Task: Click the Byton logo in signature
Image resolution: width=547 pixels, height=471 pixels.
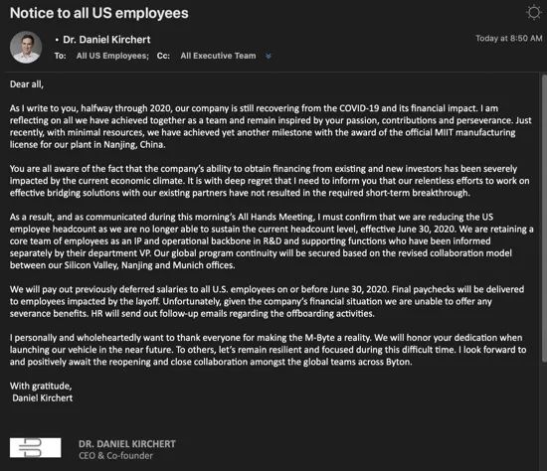Action: (35, 447)
